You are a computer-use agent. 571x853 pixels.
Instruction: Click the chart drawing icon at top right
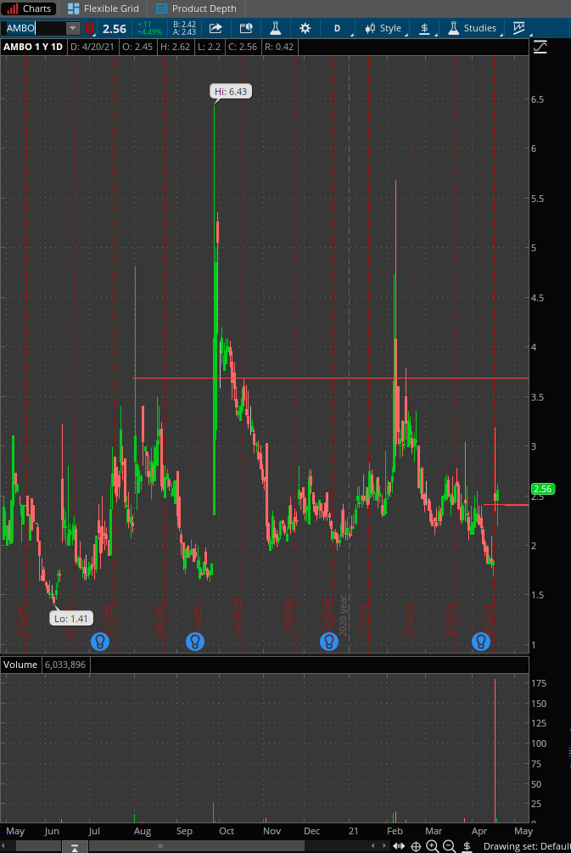click(540, 48)
